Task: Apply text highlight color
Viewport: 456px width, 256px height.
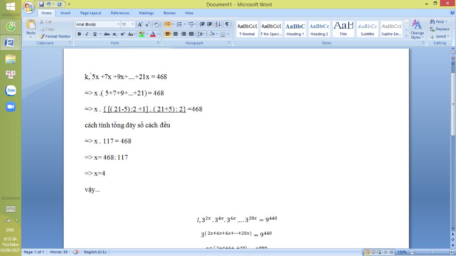Action: (x=142, y=34)
